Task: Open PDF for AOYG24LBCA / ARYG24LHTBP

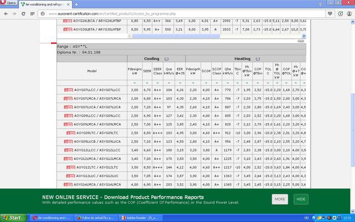Action: point(68,21)
